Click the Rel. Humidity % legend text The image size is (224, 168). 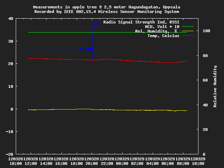156,31
